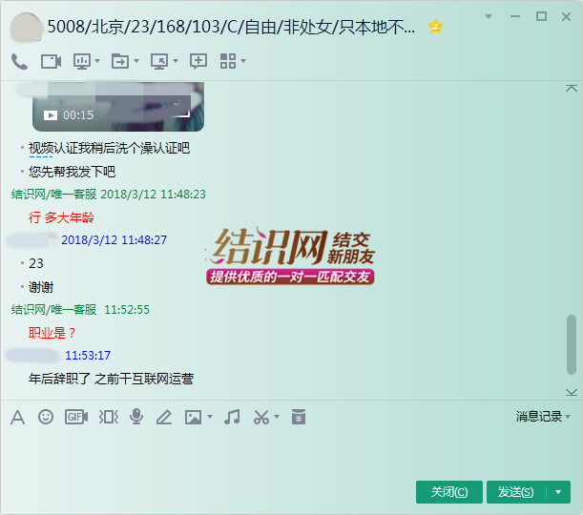The width and height of the screenshot is (583, 515).
Task: Play the 00:15 video message
Action: [118, 107]
